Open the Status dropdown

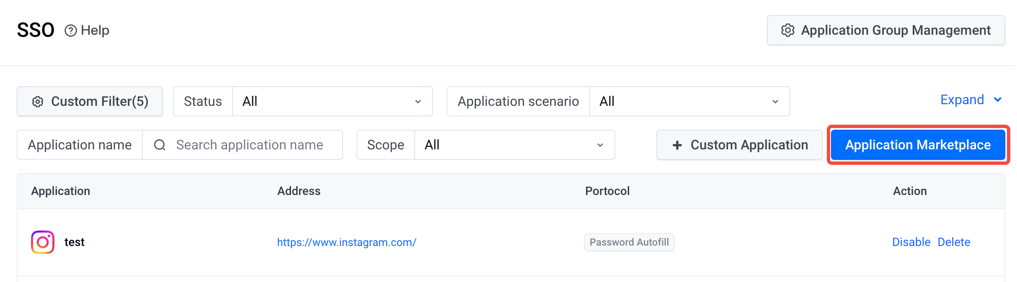[x=332, y=101]
